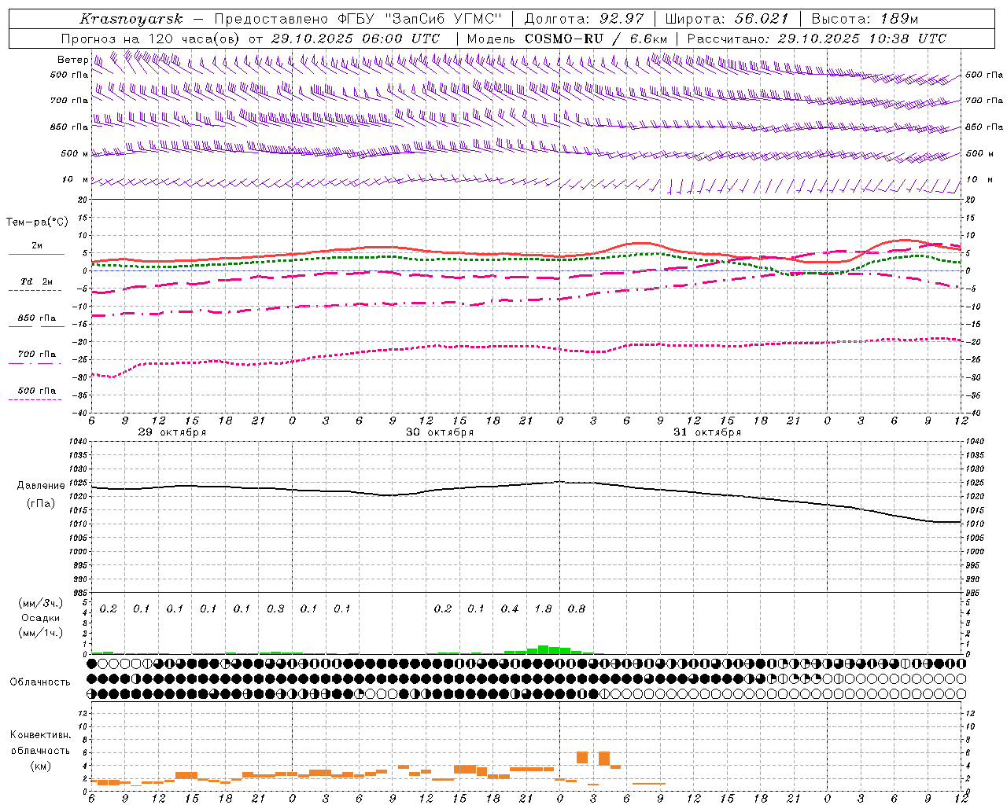This screenshot has height=805, width=1007.
Task: Click the '(мм/1ч.)' precipitation unit label
Action: coord(40,633)
